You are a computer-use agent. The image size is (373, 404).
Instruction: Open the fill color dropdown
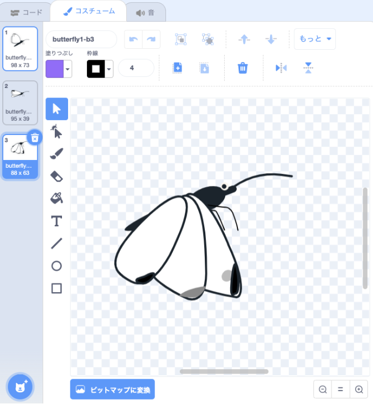point(68,69)
